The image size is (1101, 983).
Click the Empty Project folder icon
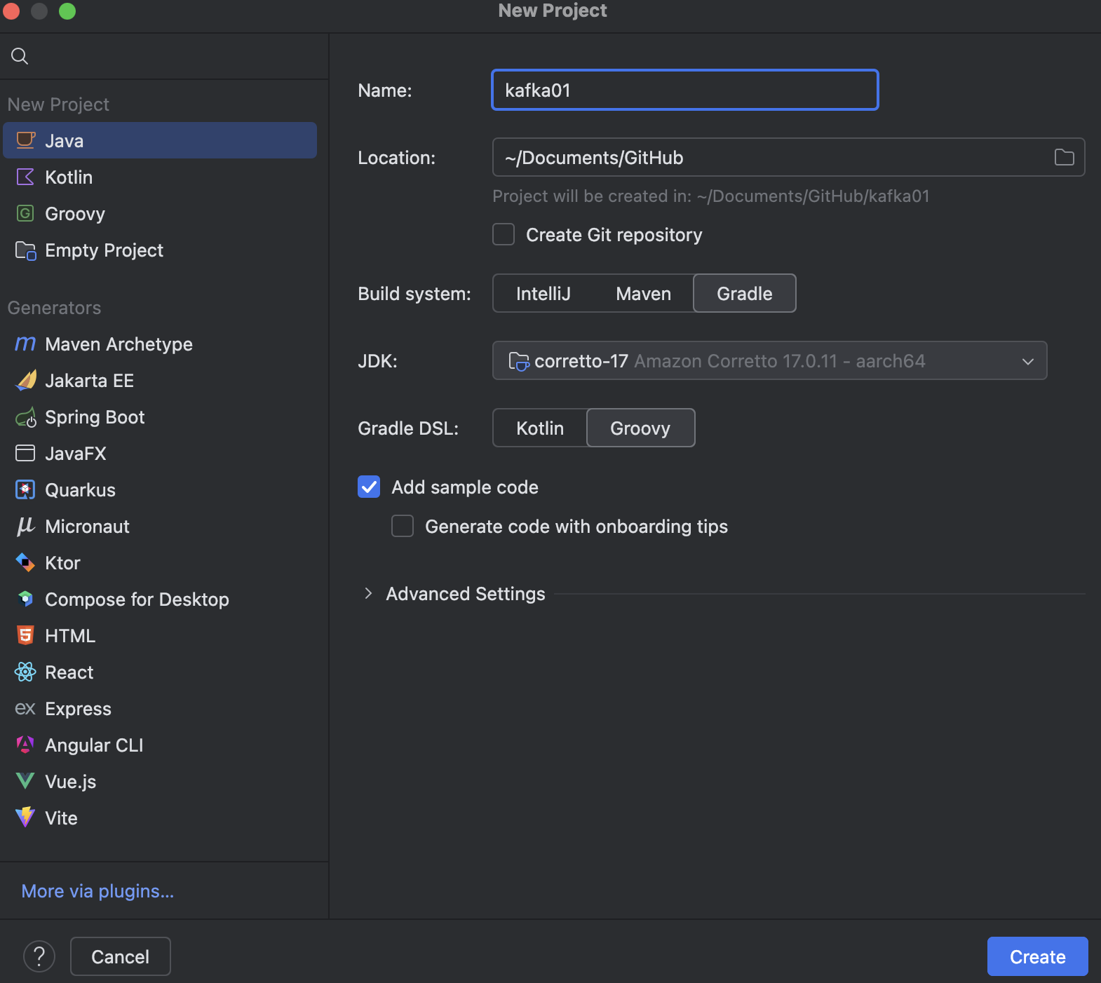pos(25,250)
